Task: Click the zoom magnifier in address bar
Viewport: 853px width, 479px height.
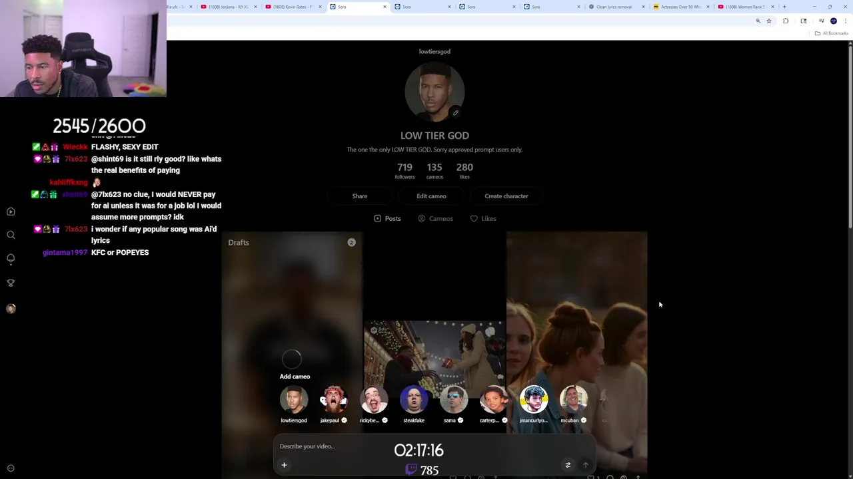Action: tap(758, 21)
